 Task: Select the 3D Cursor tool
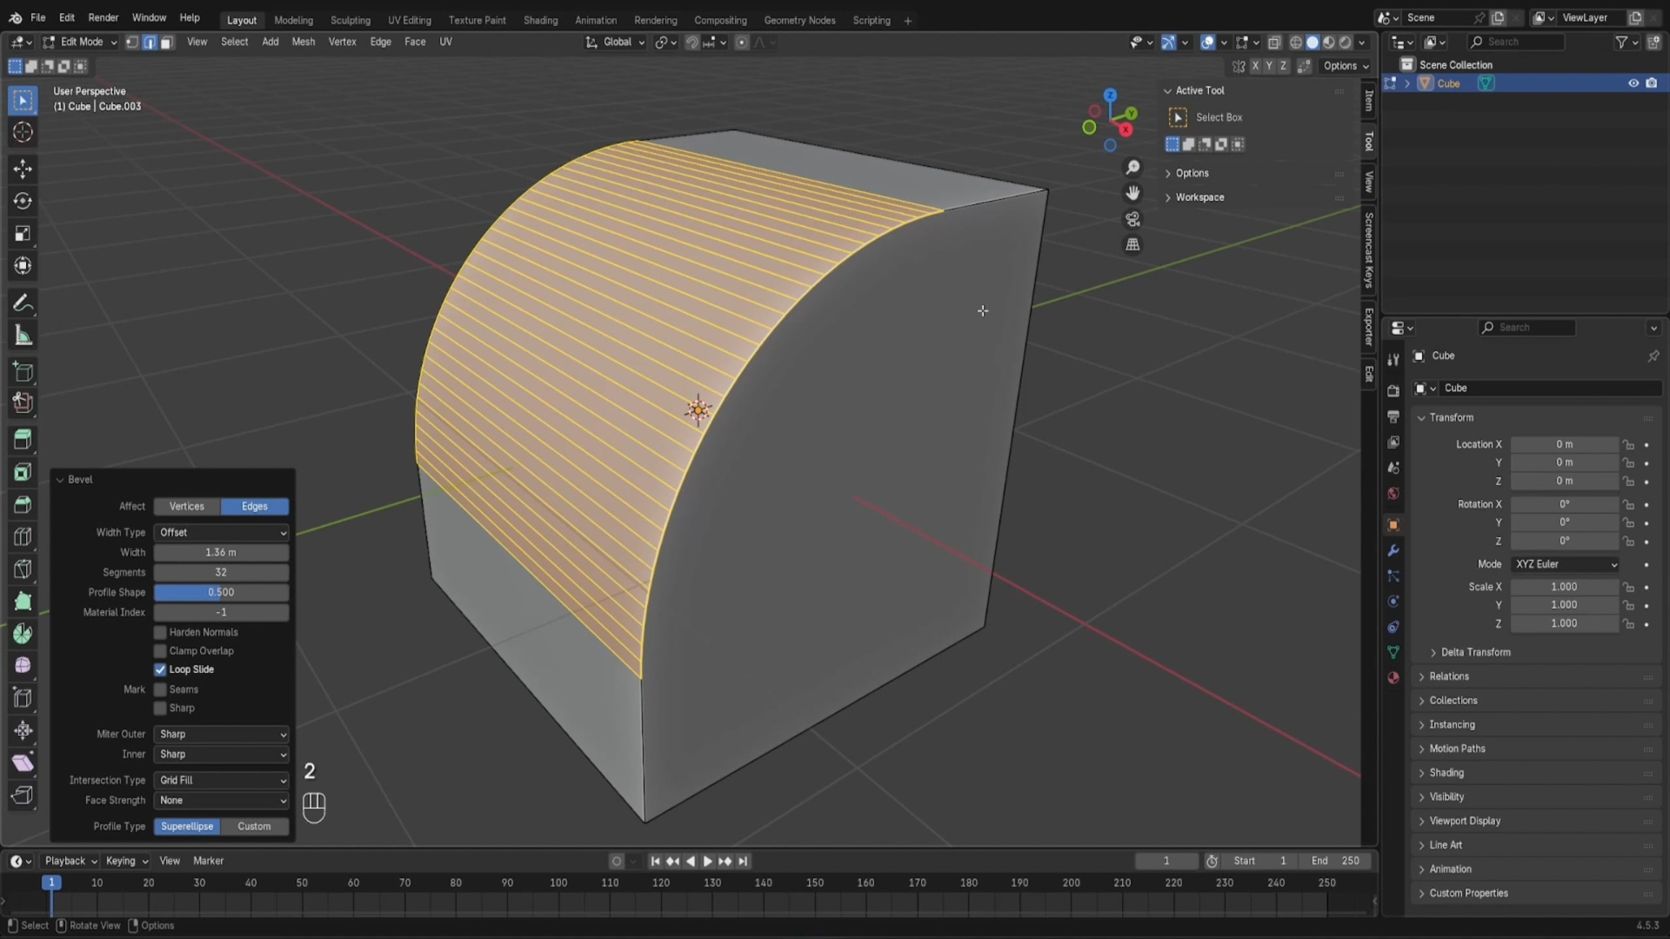(23, 132)
